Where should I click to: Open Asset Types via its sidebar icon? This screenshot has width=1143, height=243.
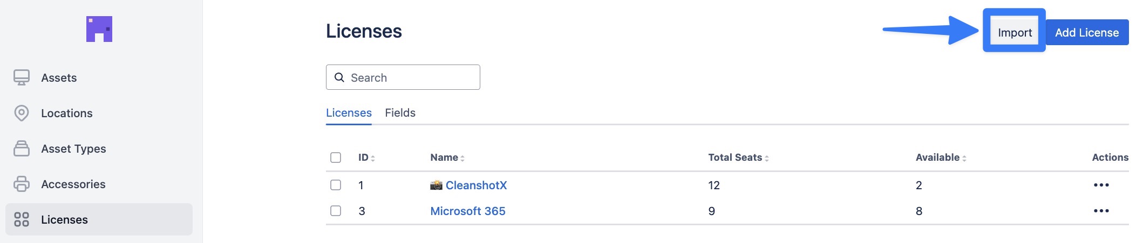tap(22, 148)
